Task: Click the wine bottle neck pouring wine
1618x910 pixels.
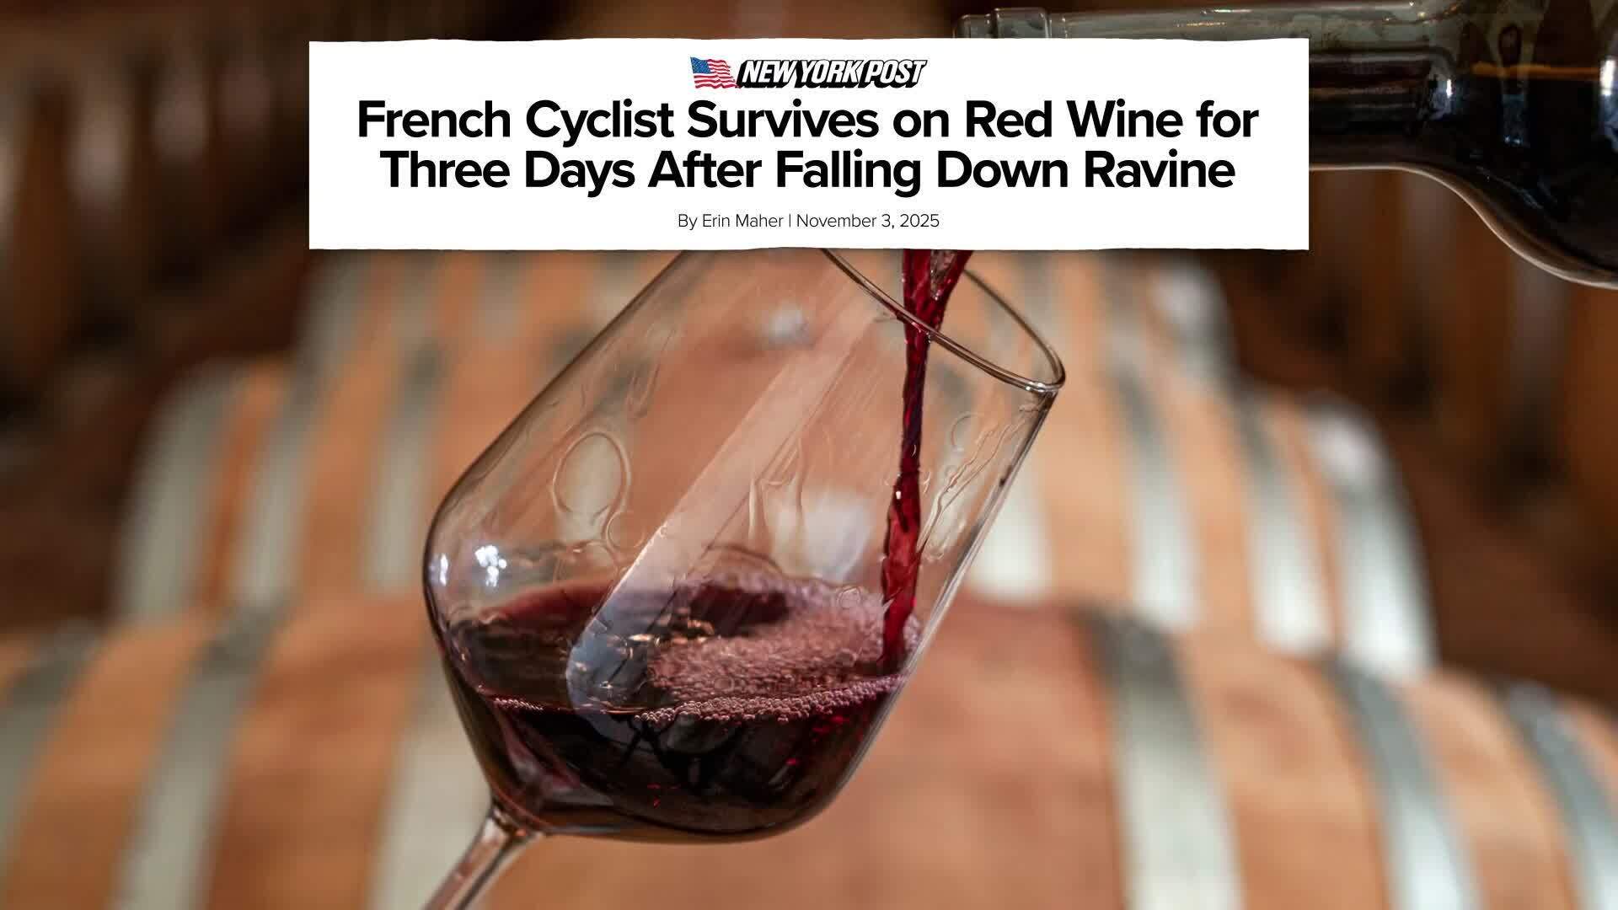Action: tap(1129, 24)
